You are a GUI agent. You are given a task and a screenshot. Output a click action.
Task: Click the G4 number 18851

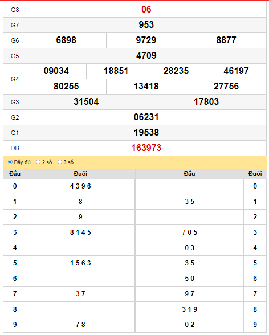click(116, 71)
